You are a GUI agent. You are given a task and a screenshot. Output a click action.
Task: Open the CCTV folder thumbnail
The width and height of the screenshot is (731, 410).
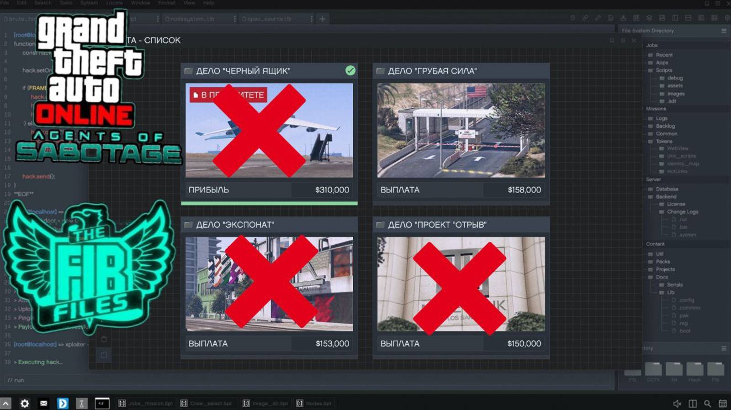(x=653, y=369)
